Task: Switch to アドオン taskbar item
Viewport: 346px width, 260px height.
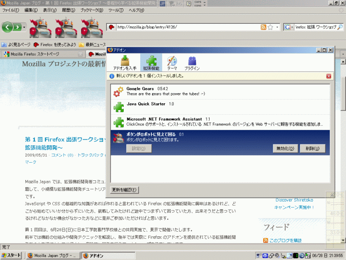Action: point(108,256)
